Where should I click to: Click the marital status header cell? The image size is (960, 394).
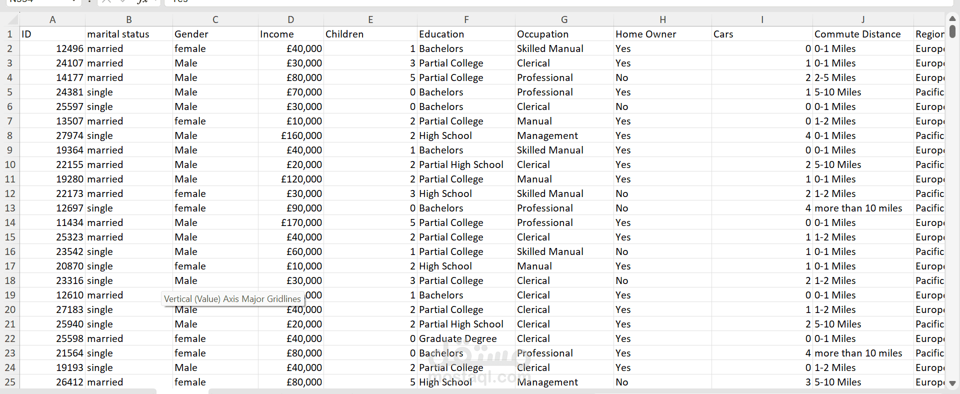coord(118,34)
